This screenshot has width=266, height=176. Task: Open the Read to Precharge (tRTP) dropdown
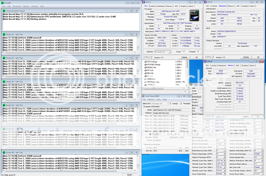pyautogui.click(x=221, y=157)
